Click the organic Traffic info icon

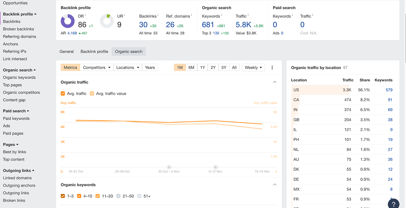coord(248,15)
